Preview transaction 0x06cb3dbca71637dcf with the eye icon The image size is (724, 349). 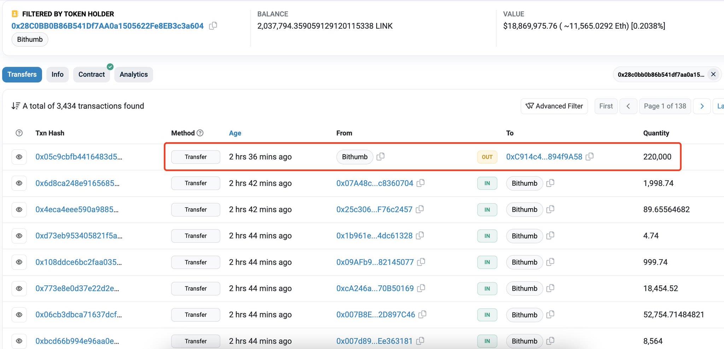coord(19,315)
